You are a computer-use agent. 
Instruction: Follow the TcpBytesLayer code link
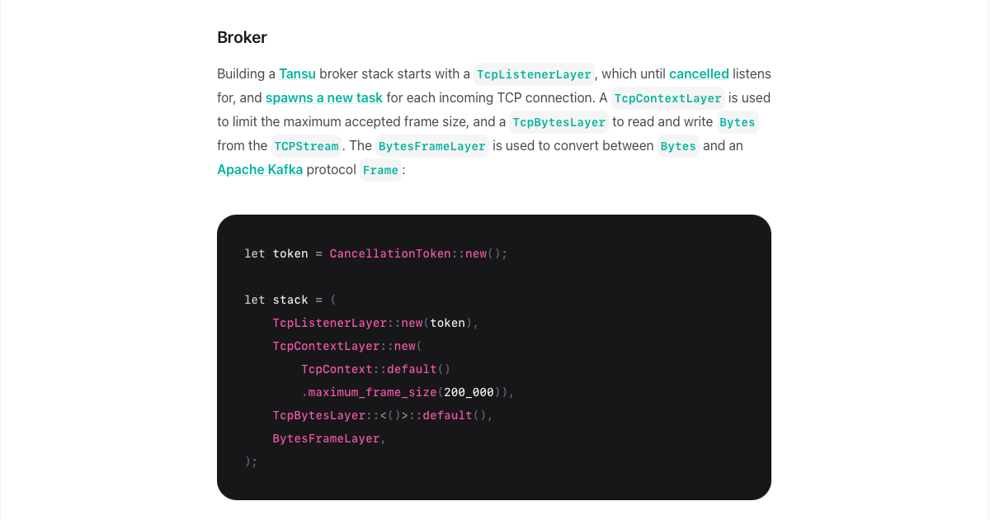559,122
